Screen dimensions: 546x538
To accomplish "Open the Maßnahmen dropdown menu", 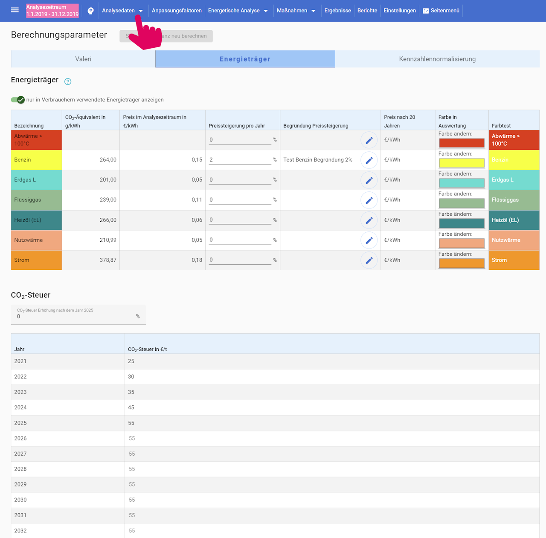I will pyautogui.click(x=296, y=11).
